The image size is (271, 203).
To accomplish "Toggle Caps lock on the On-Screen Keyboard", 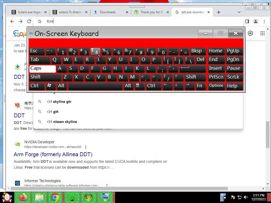I will 43,69.
